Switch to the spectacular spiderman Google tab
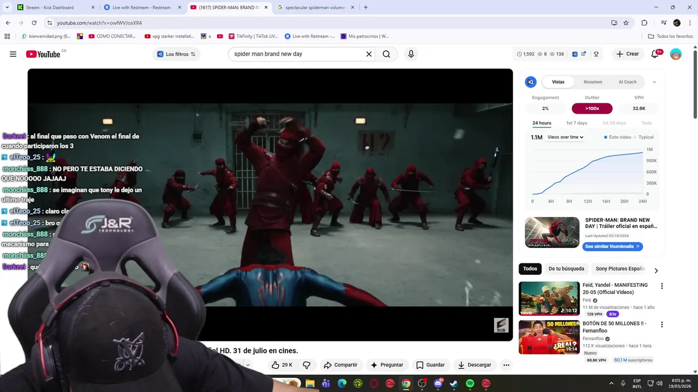The height and width of the screenshot is (392, 698). [x=316, y=8]
